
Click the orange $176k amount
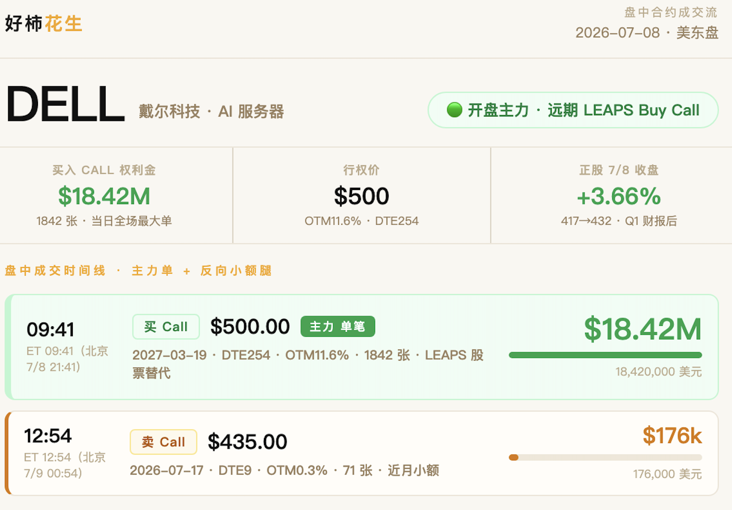[672, 436]
